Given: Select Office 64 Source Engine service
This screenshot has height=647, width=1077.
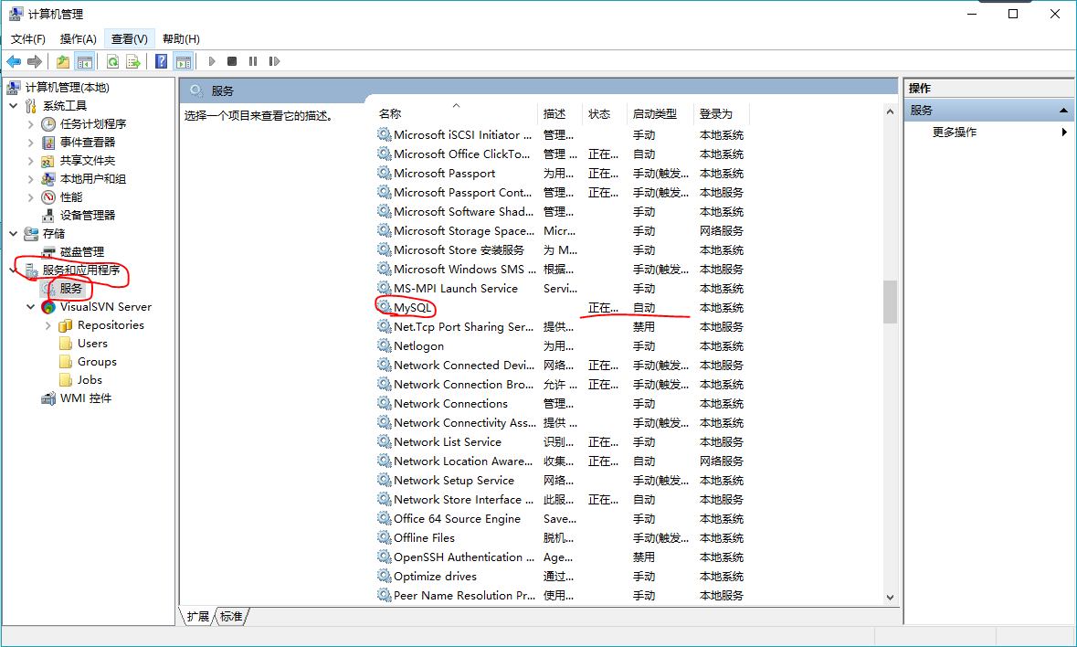Looking at the screenshot, I should [561, 518].
